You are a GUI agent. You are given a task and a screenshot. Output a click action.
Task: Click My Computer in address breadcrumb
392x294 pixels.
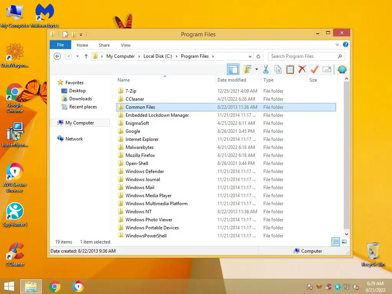(121, 56)
